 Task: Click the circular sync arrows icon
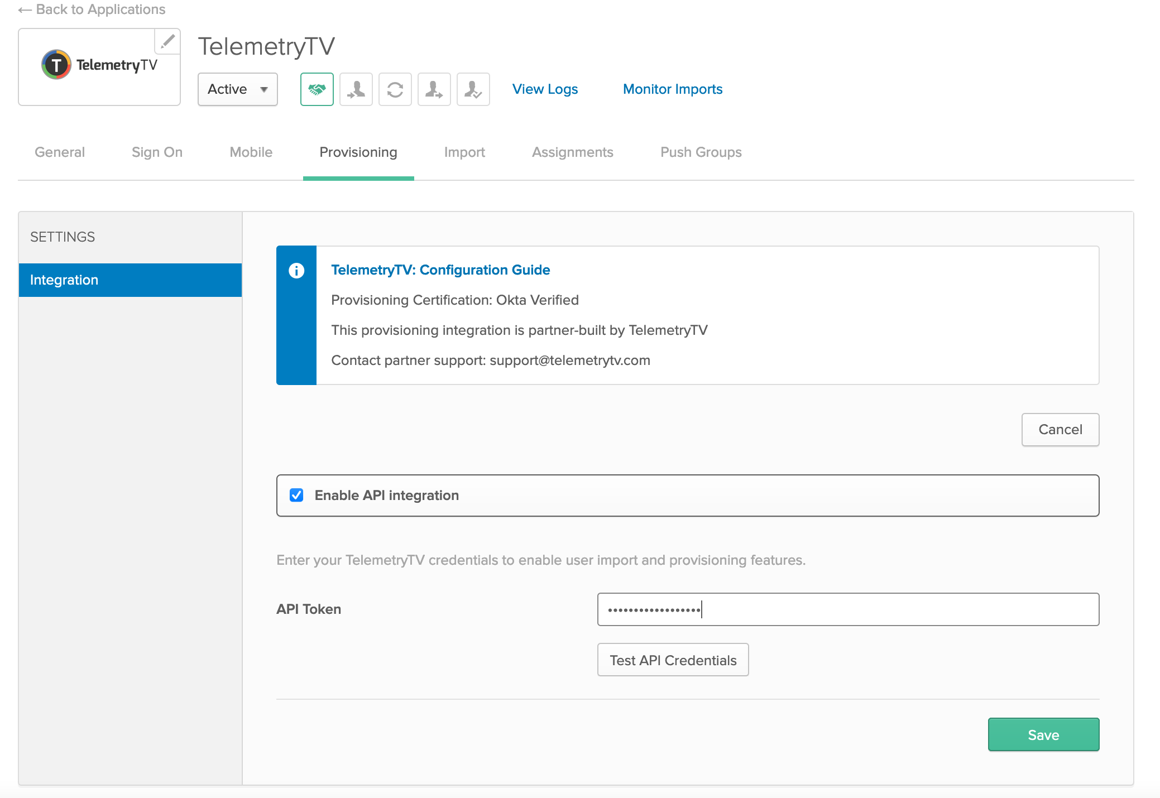point(395,89)
